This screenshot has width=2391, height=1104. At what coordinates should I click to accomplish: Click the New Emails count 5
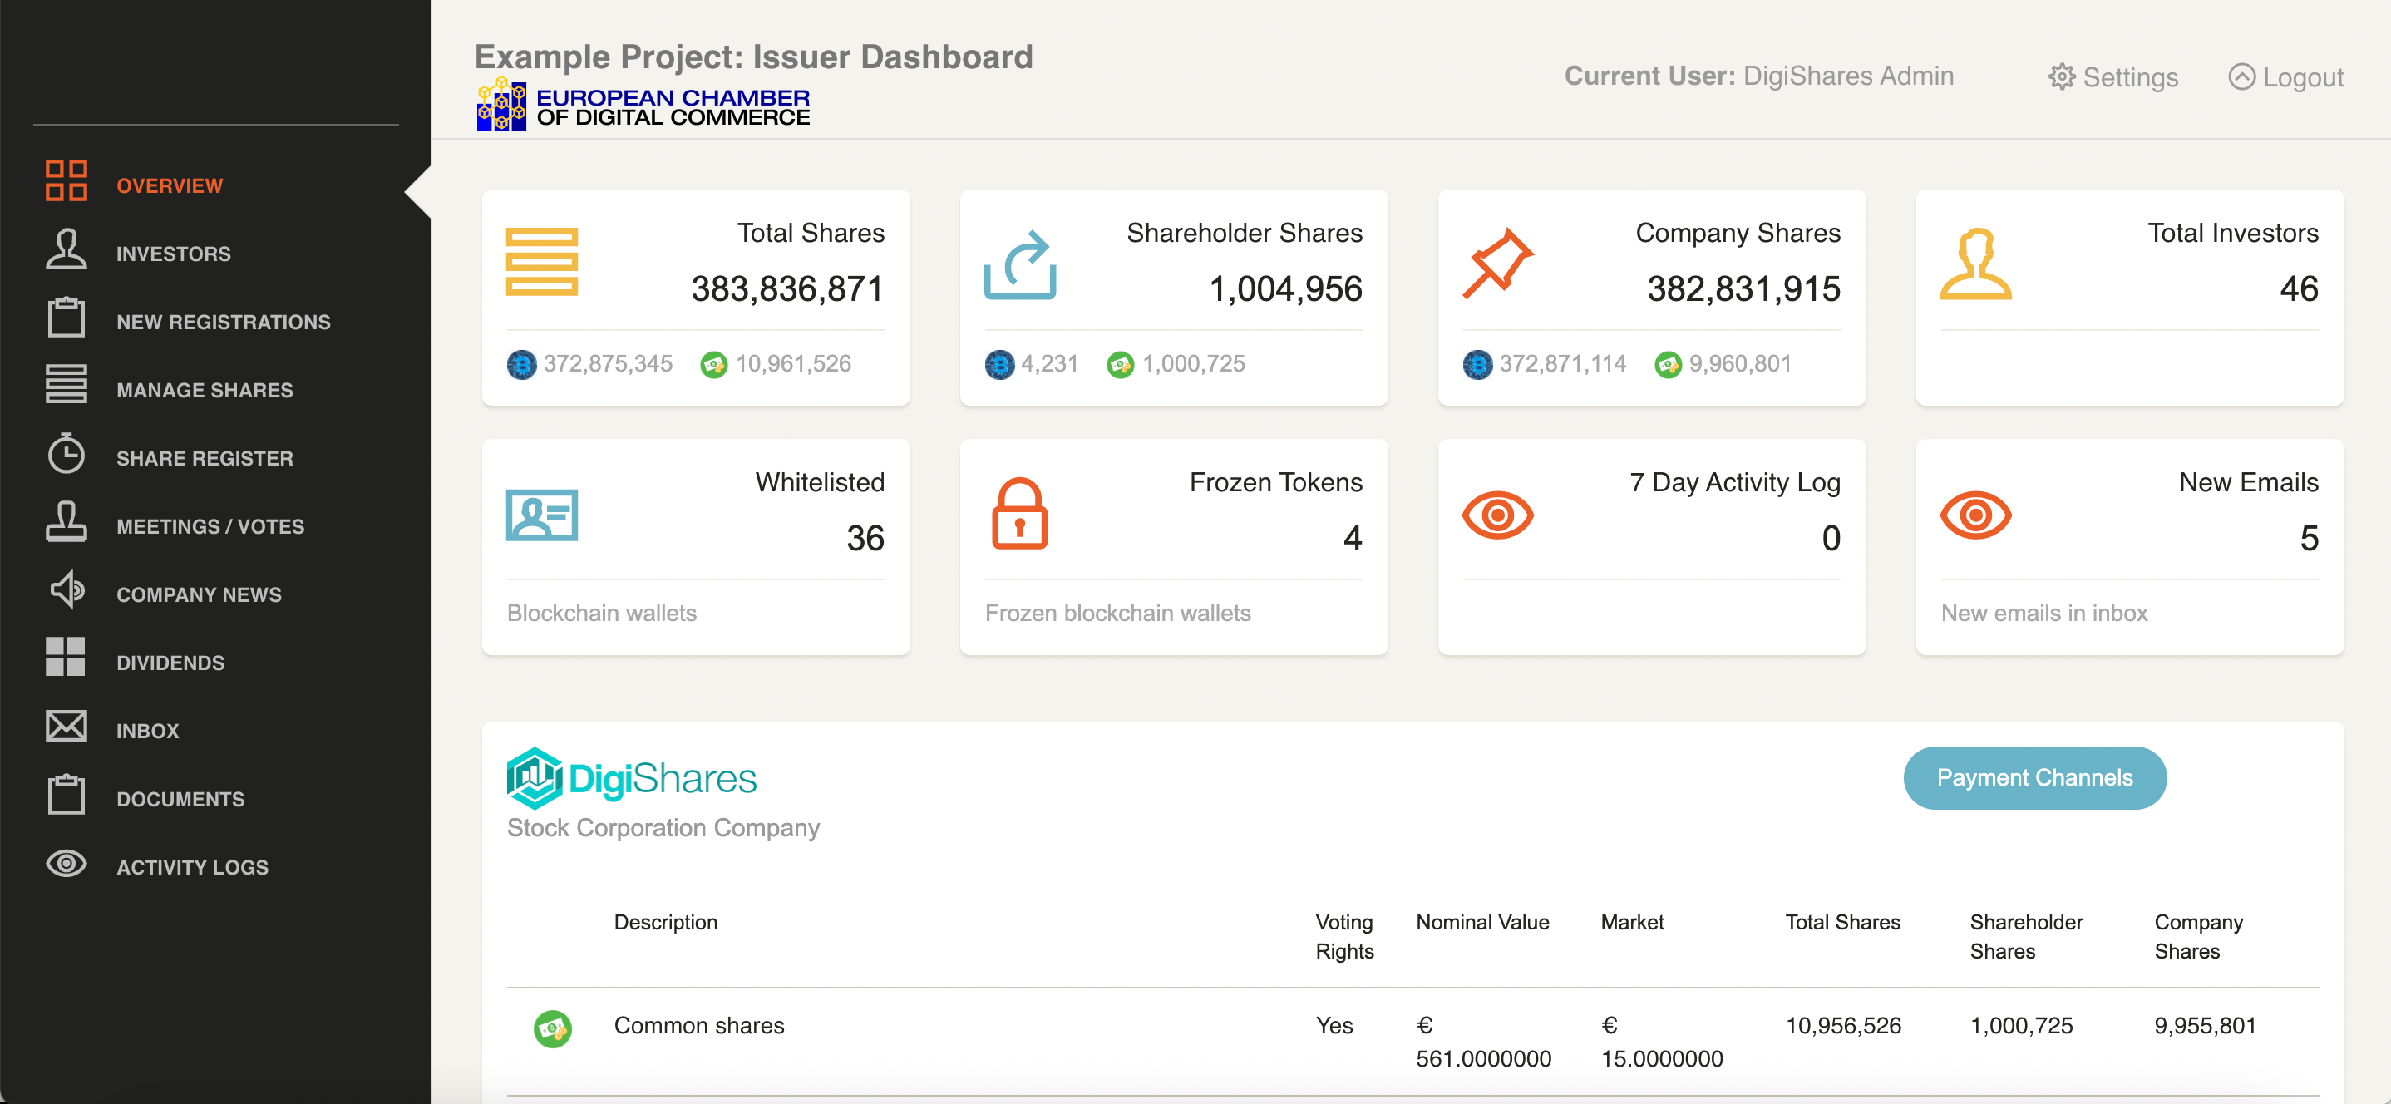click(x=2309, y=539)
